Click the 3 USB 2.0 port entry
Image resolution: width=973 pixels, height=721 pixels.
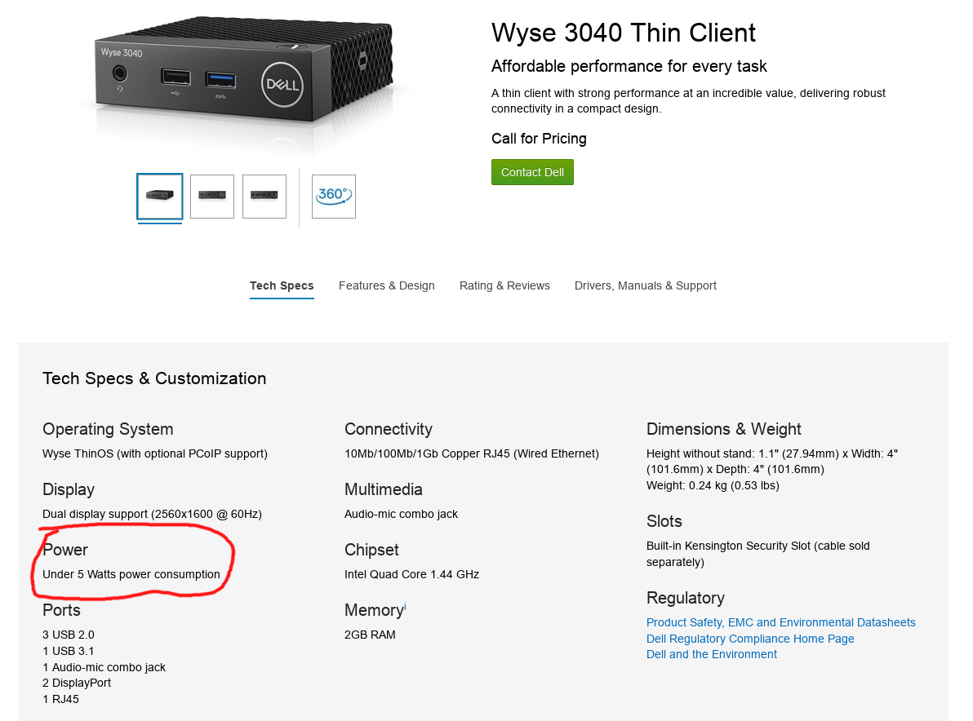coord(69,635)
